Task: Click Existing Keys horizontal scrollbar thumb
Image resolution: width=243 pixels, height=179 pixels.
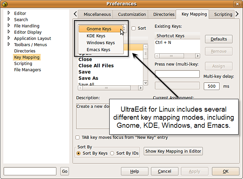Action: (x=172, y=56)
